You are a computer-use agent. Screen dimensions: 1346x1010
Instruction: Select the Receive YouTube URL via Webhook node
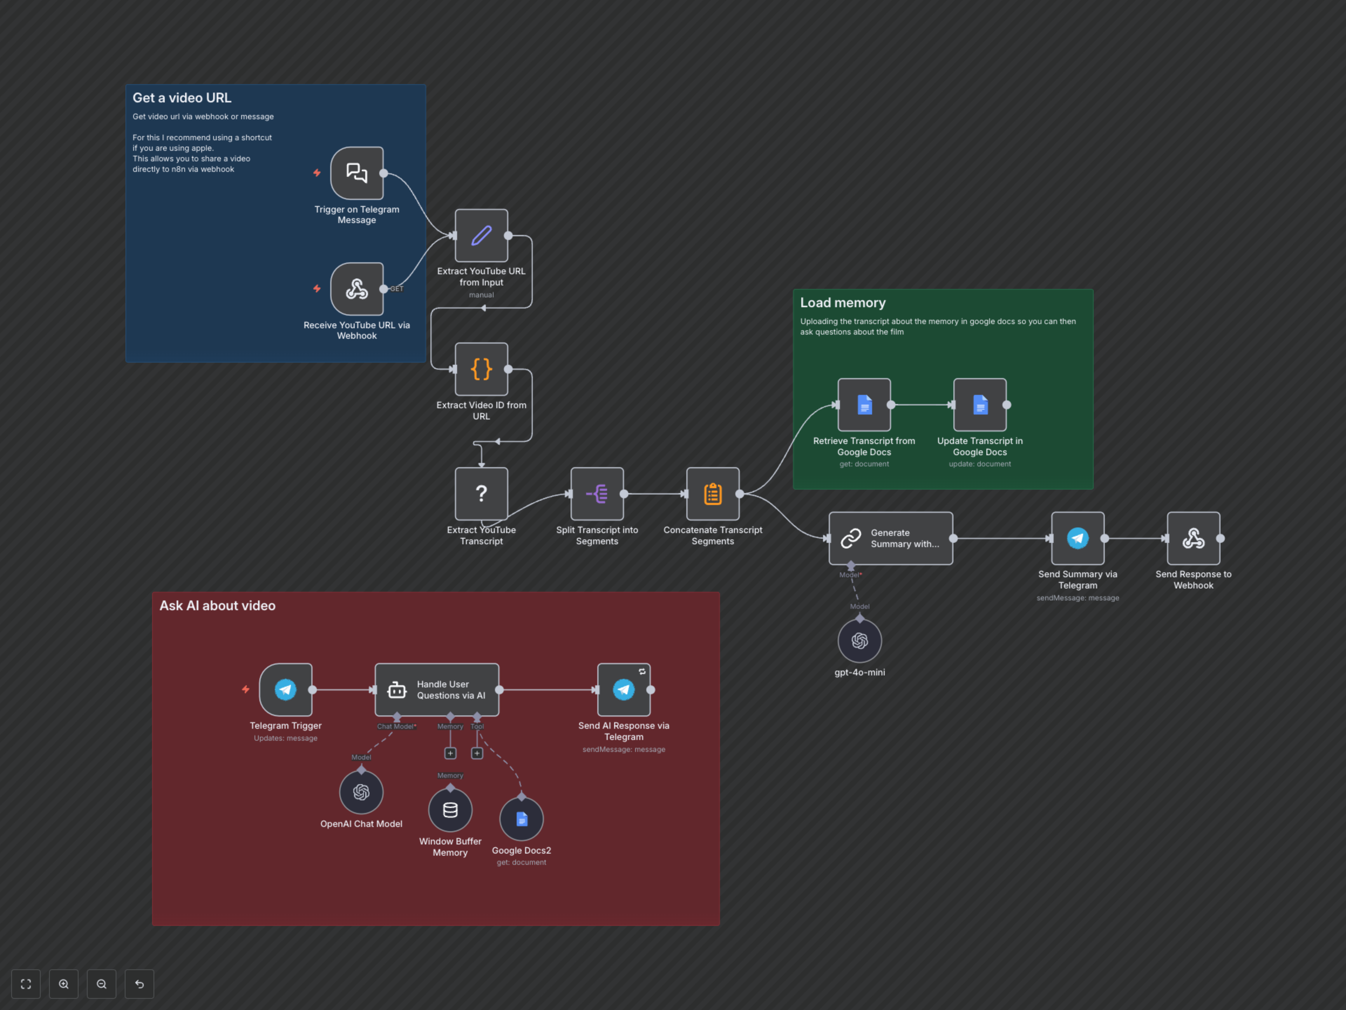pos(356,289)
